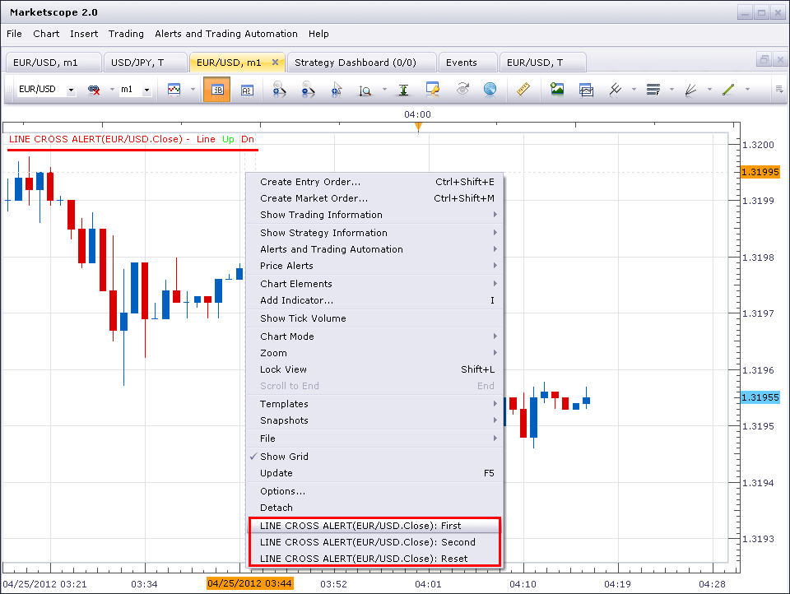
Task: Click the Dn label in alert legend
Action: pyautogui.click(x=248, y=139)
